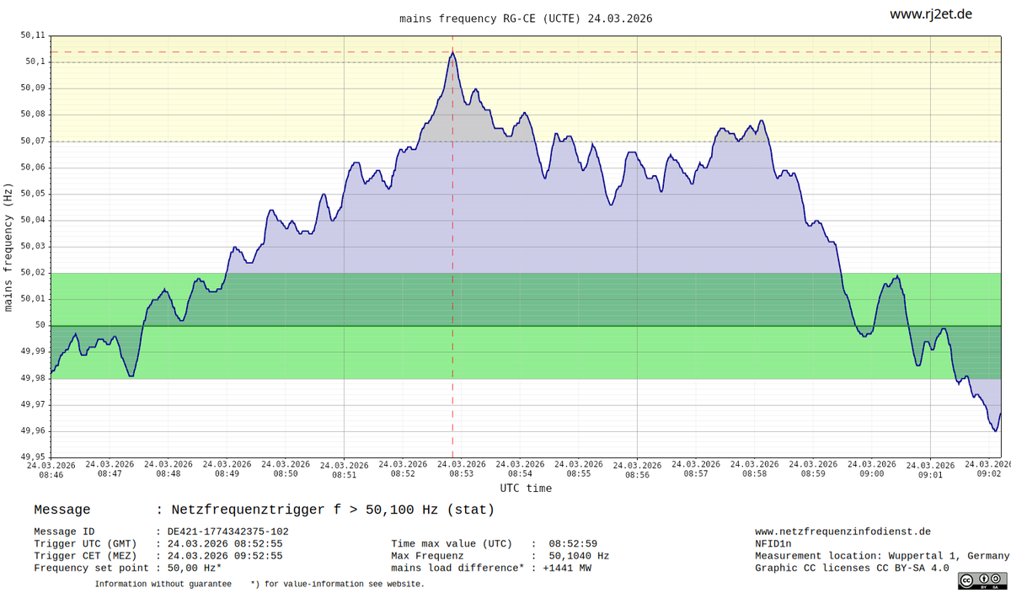
Task: Click the Creative Commons BY-SA license badge
Action: tap(982, 580)
